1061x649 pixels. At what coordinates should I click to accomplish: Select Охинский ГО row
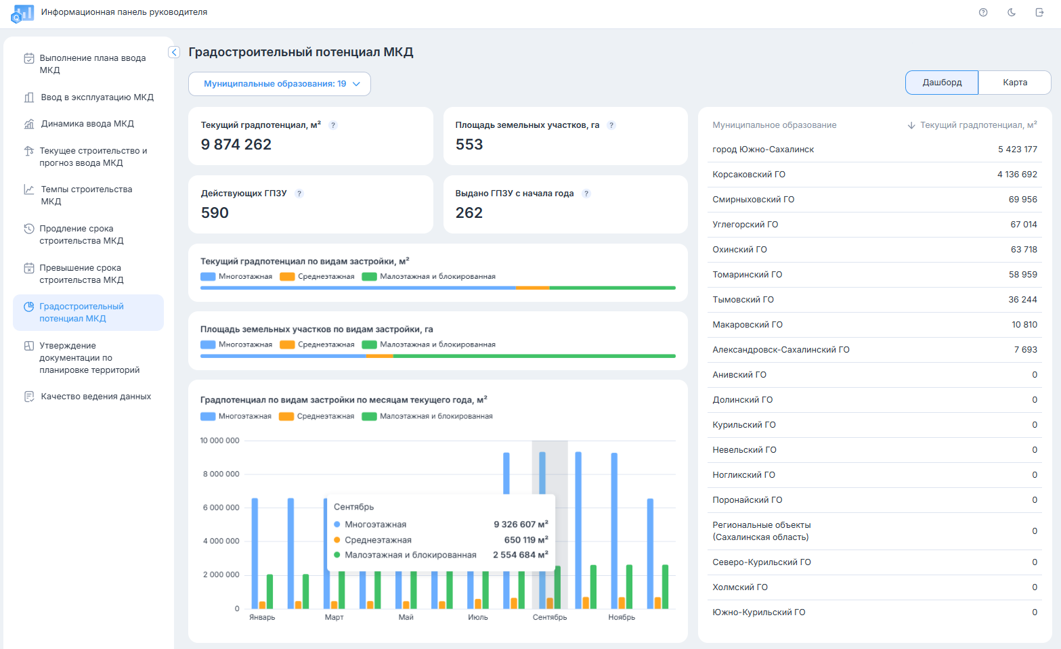tap(875, 250)
